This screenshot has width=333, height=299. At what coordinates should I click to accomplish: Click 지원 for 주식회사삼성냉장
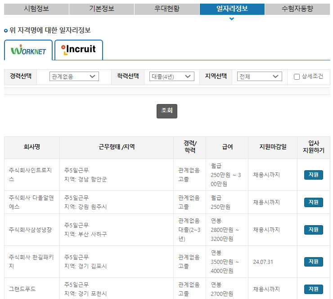(314, 230)
